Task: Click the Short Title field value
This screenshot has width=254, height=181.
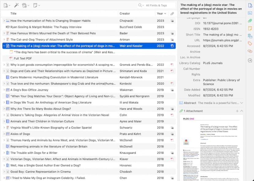Action: 222,35
